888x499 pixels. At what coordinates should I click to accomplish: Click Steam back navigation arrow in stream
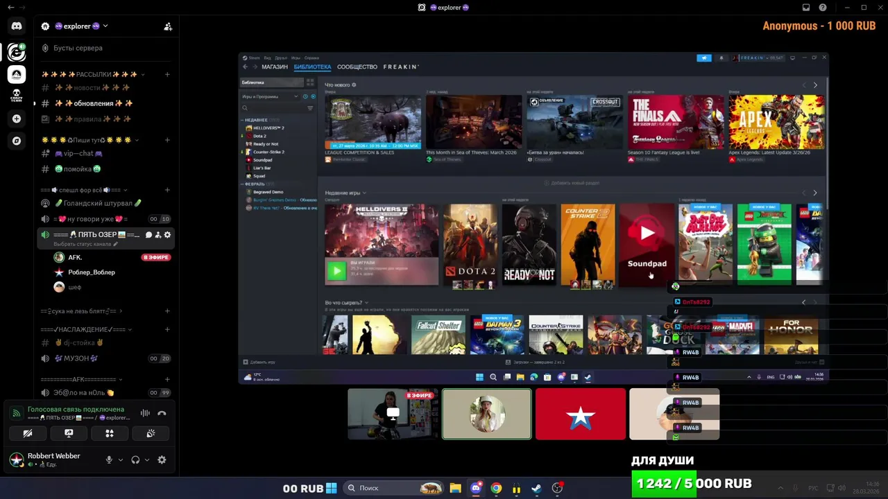coord(246,67)
